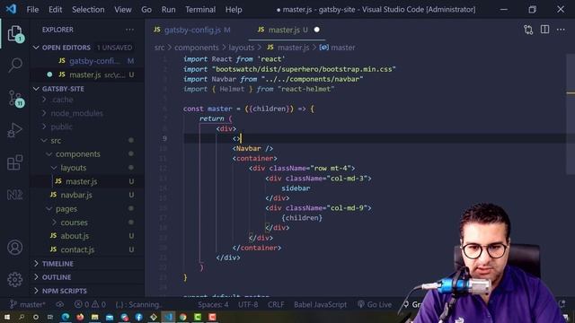The height and width of the screenshot is (323, 575).
Task: Open the File menu
Action: (32, 10)
